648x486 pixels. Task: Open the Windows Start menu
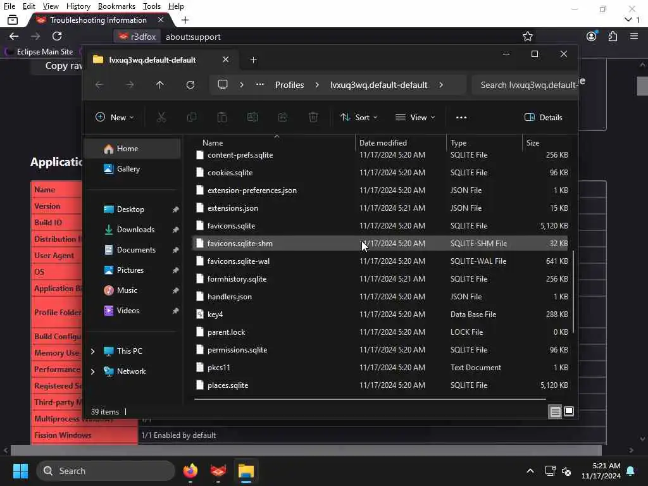click(20, 471)
